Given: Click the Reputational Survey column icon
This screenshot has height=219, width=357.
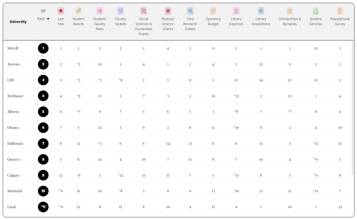Looking at the screenshot, I should 340,11.
